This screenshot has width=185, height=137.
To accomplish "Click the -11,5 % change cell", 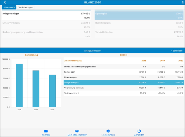I will tap(180, 93).
